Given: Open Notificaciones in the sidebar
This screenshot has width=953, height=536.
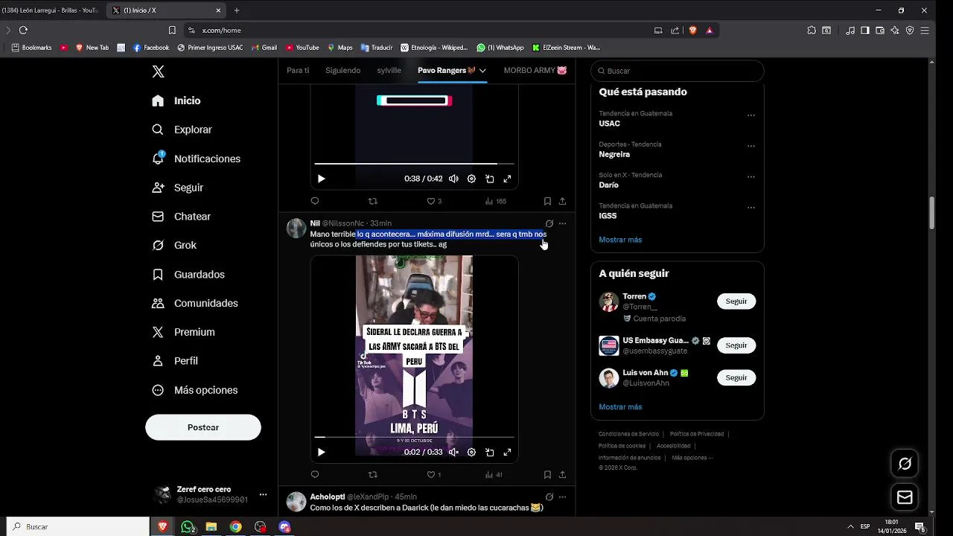Looking at the screenshot, I should click(x=196, y=159).
